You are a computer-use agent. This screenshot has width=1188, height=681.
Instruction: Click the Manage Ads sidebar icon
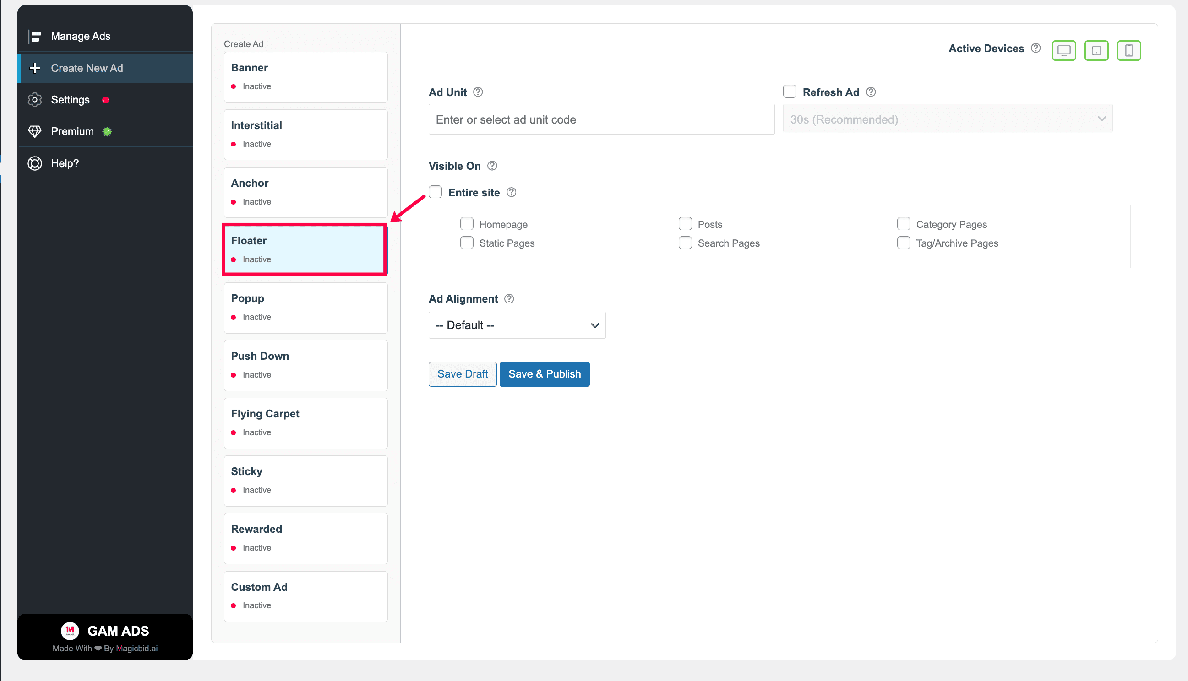(35, 36)
